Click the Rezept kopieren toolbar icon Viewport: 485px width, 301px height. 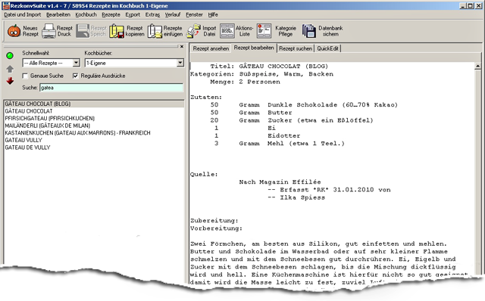coord(117,31)
